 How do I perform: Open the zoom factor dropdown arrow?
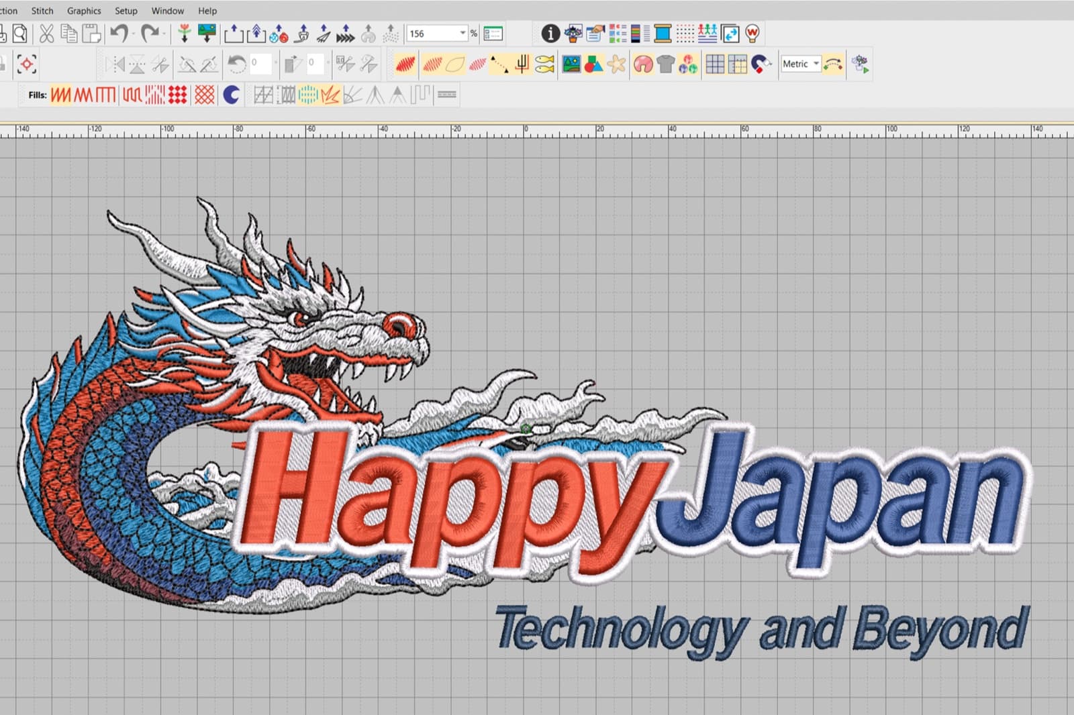click(462, 34)
